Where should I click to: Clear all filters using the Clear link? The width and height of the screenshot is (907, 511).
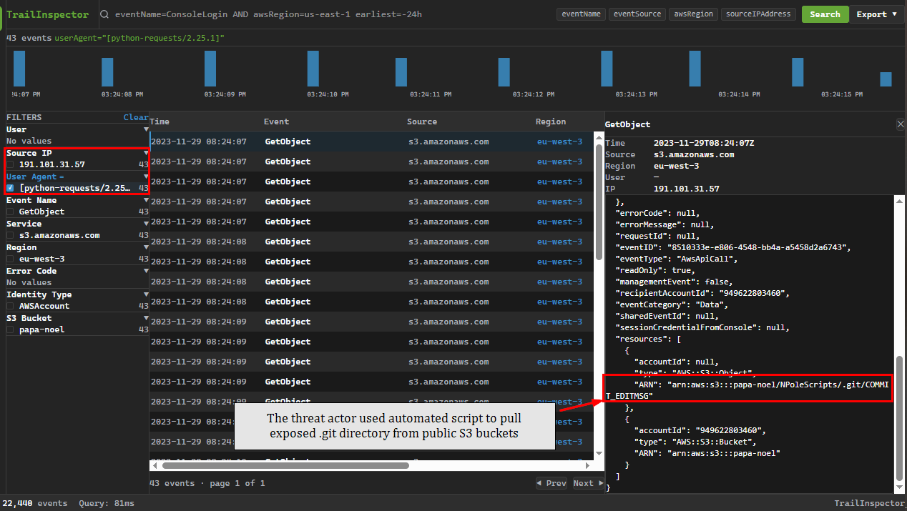(135, 117)
